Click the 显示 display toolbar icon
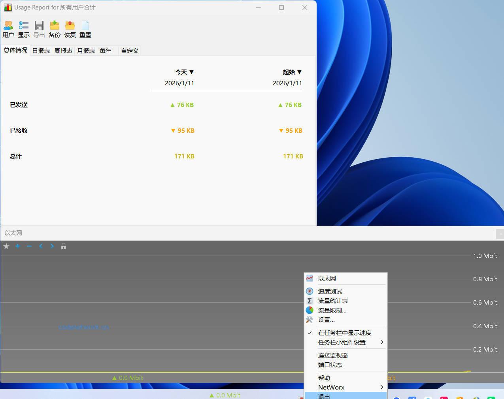 [23, 28]
